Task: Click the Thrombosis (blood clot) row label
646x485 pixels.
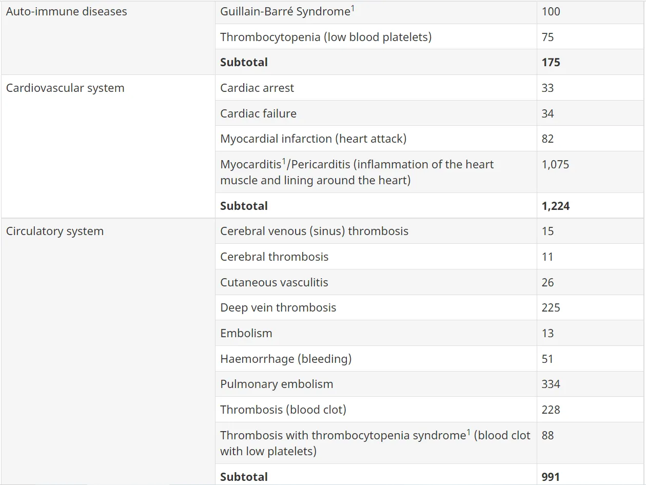Action: [x=283, y=410]
